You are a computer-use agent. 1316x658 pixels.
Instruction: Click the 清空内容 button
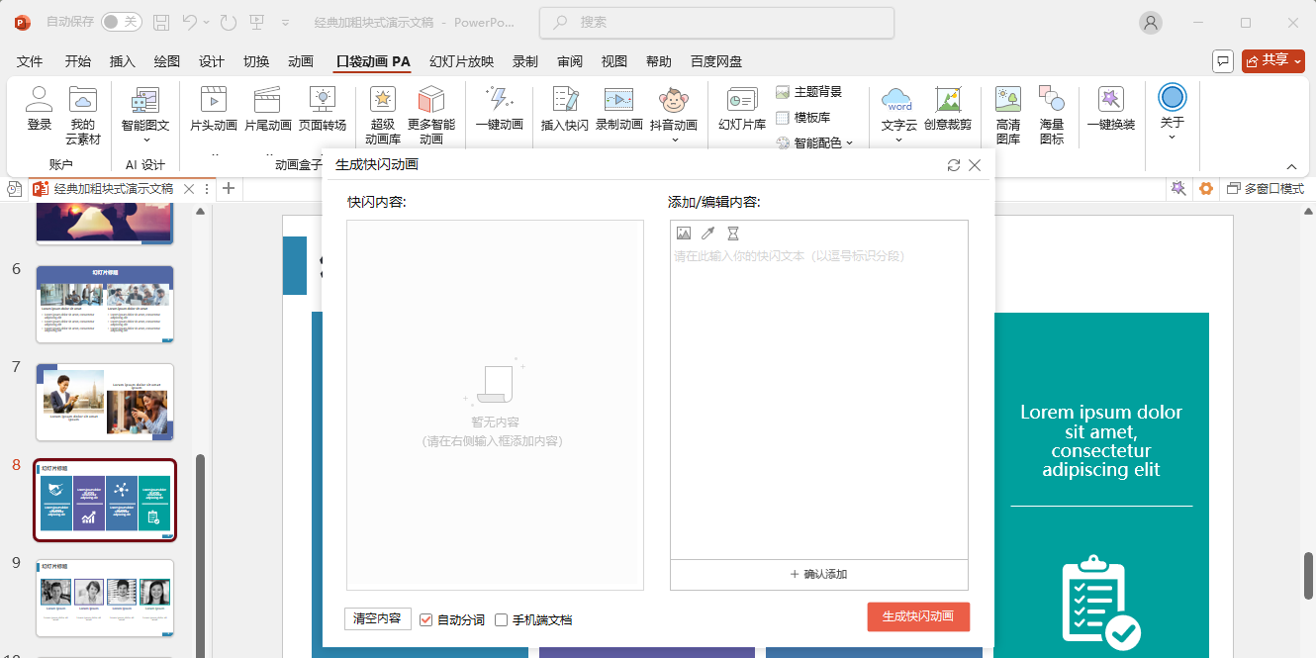pos(377,618)
